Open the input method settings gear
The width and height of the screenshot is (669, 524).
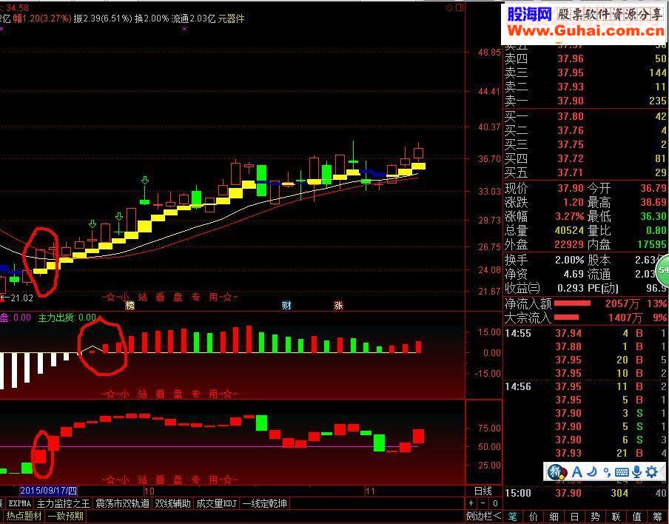tap(651, 472)
